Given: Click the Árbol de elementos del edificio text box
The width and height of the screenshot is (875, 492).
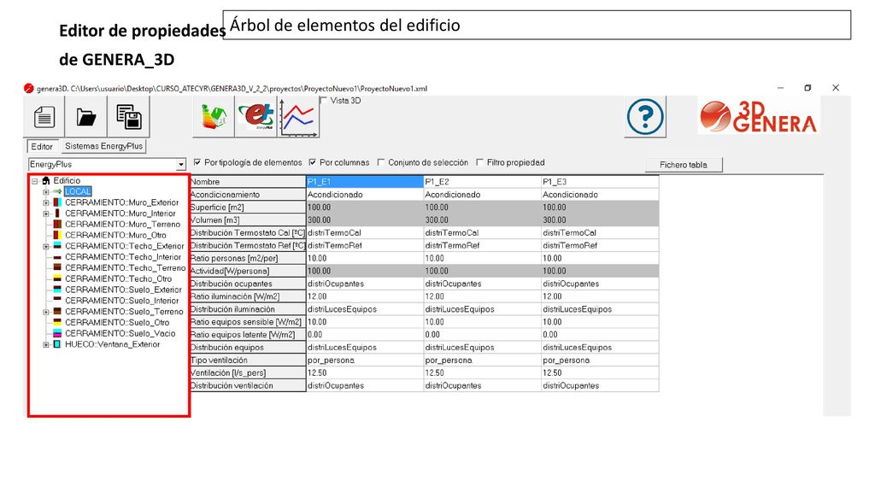Looking at the screenshot, I should [x=537, y=25].
